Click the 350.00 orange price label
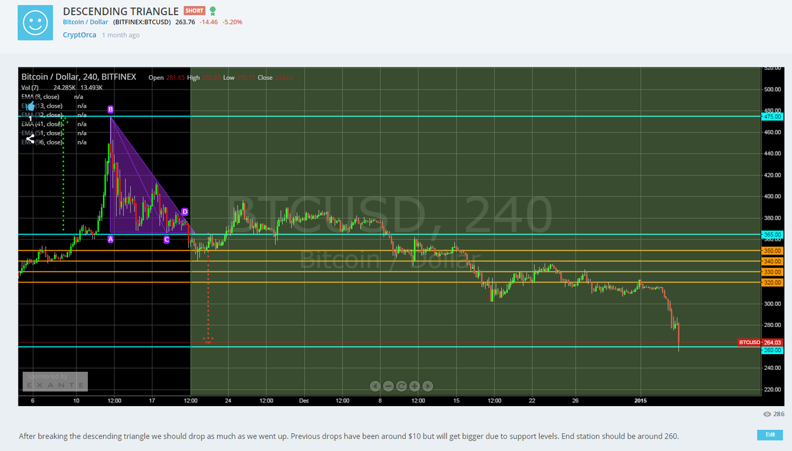The height and width of the screenshot is (451, 792). coord(772,251)
